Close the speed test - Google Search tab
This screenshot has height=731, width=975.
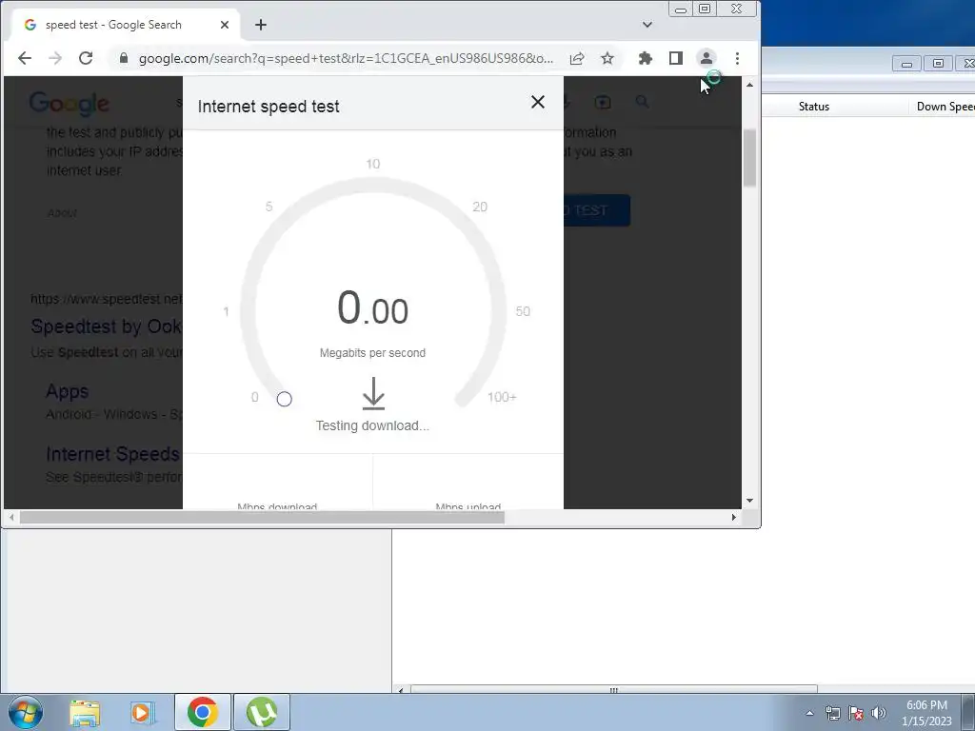225,25
